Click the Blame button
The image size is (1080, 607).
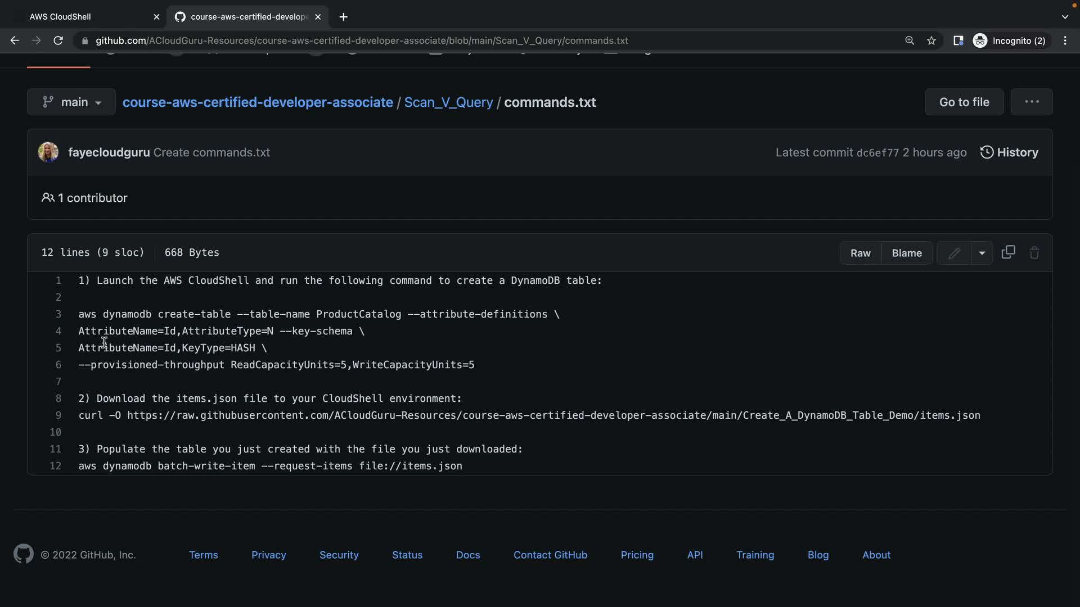(x=906, y=253)
